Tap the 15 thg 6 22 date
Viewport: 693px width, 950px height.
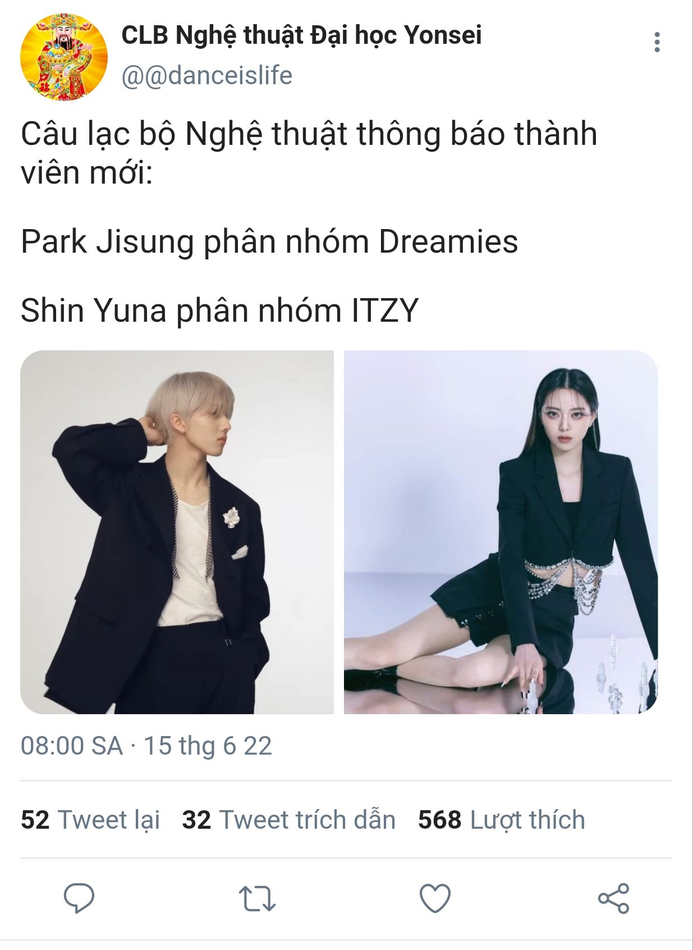(208, 746)
